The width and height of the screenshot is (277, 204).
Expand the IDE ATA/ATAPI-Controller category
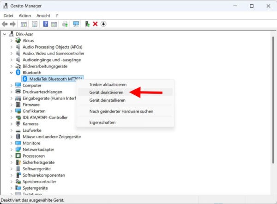11,117
